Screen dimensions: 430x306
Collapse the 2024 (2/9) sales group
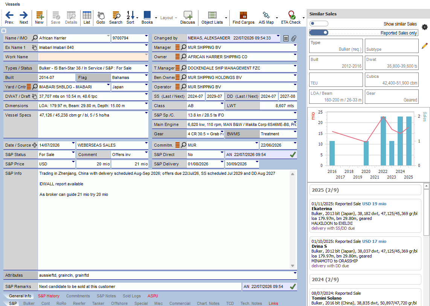[x=365, y=279]
